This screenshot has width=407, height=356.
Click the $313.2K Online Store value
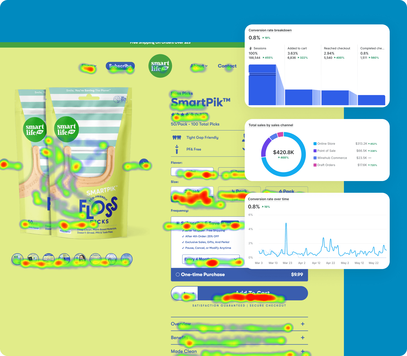[x=361, y=144]
